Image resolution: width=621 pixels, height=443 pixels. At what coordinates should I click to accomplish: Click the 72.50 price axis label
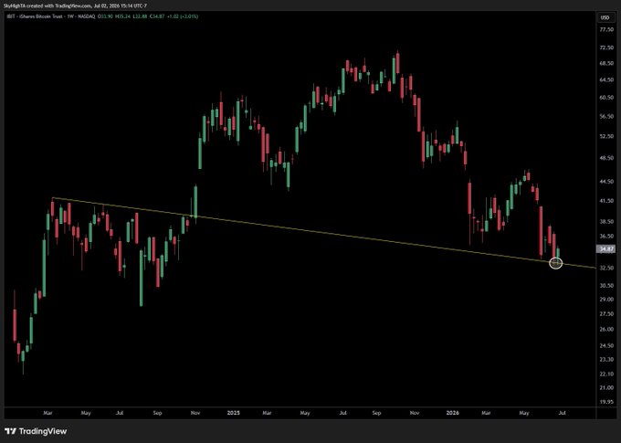(606, 47)
